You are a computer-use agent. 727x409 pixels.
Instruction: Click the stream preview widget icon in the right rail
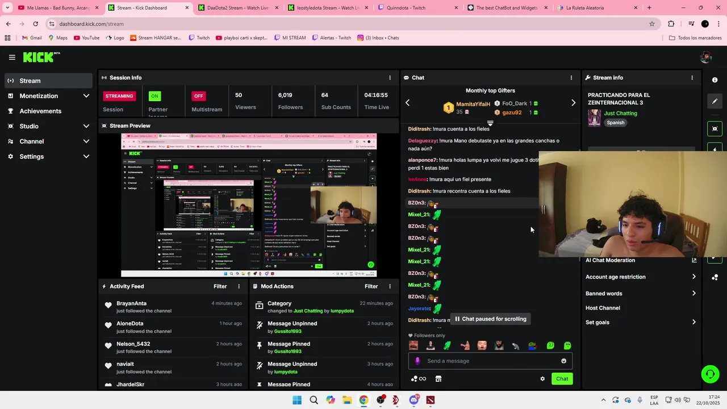[x=715, y=129]
